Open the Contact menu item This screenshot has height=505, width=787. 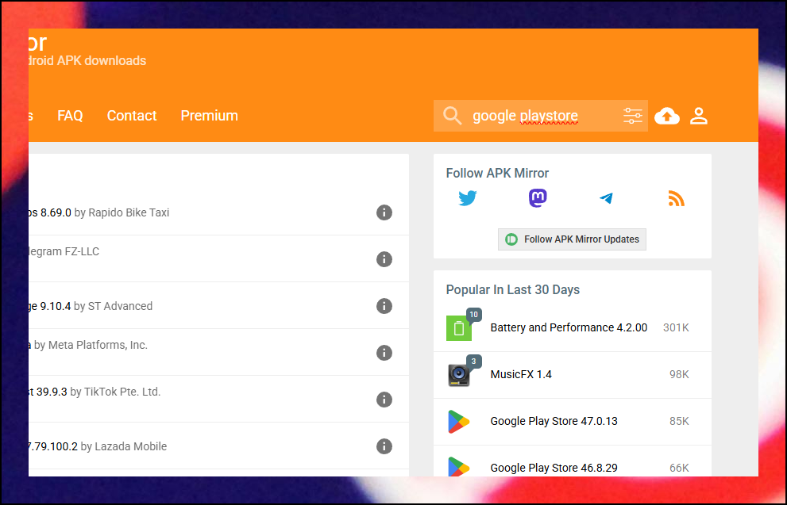point(132,116)
